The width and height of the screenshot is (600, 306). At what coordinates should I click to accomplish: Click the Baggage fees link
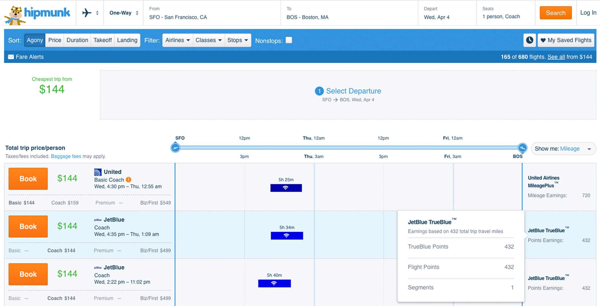[x=66, y=156]
